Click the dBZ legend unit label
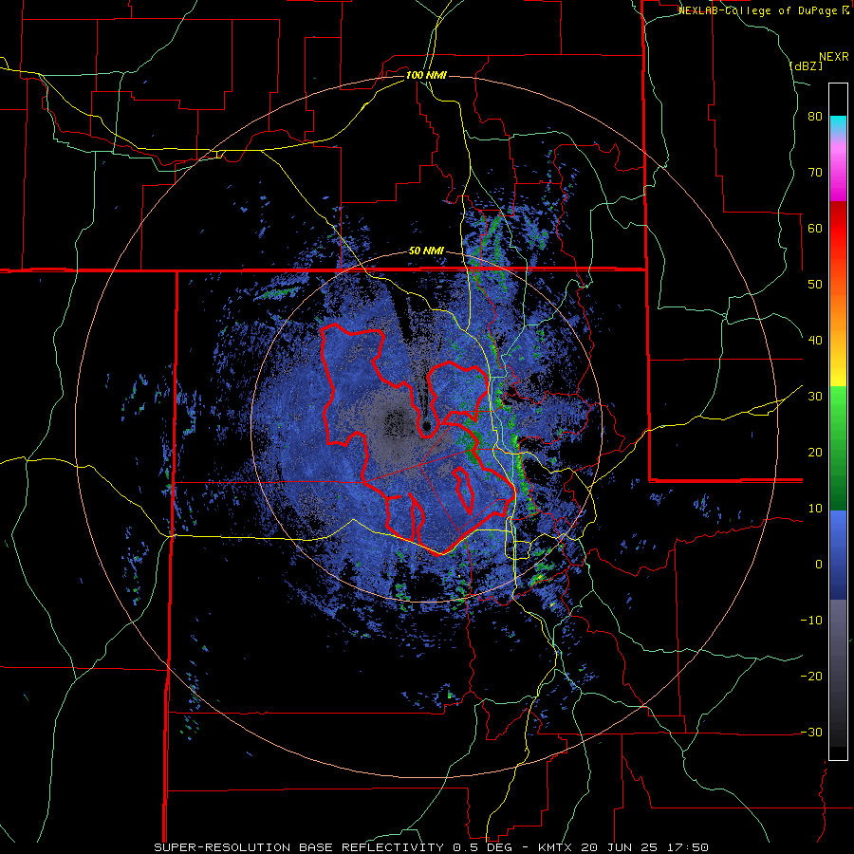Screen dimensions: 854x854 [806, 66]
